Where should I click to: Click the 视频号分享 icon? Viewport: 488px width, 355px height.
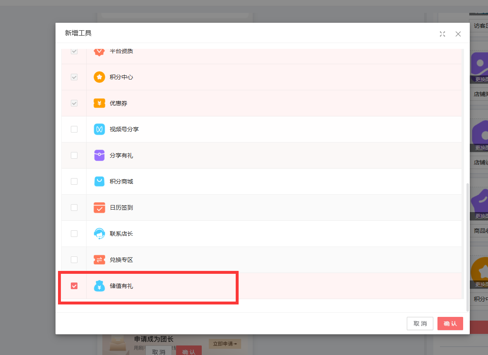click(99, 129)
